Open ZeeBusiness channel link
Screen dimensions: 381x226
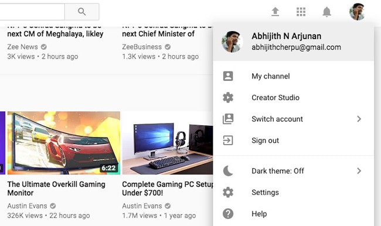pos(142,47)
